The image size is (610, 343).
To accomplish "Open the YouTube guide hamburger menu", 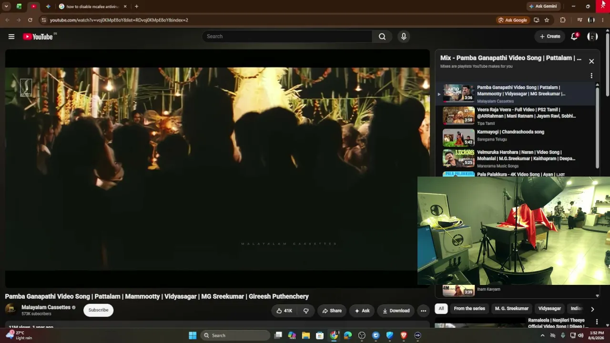I will (11, 37).
